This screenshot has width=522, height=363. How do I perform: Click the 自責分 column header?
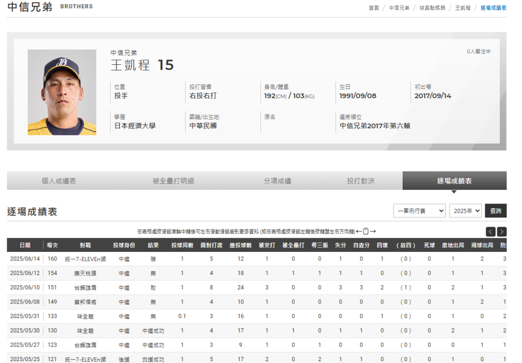(361, 245)
